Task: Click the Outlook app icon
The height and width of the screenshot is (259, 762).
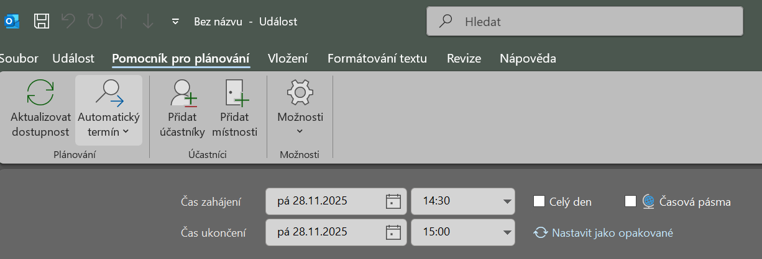Action: pos(12,22)
